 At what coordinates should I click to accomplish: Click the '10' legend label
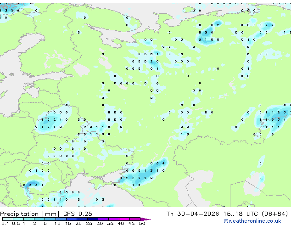tap(57, 223)
